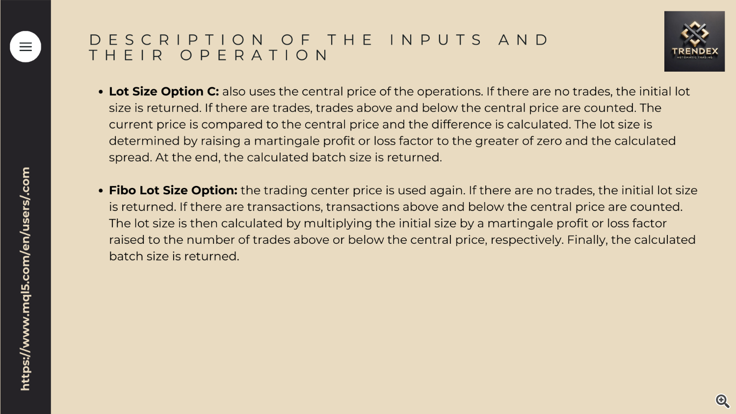Click the 'Fibo Lot Size Option:' bold label
Viewport: 736px width, 414px height.
(173, 190)
